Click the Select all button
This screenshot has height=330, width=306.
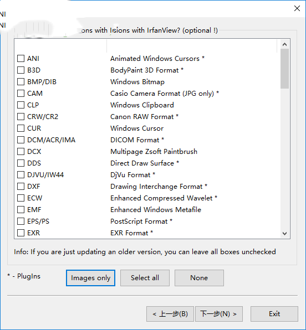[x=145, y=278]
